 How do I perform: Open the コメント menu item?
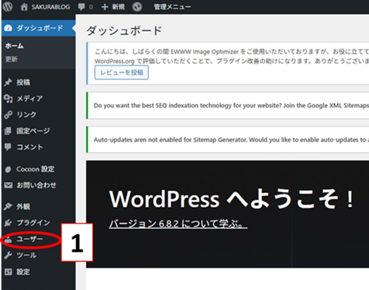click(30, 147)
